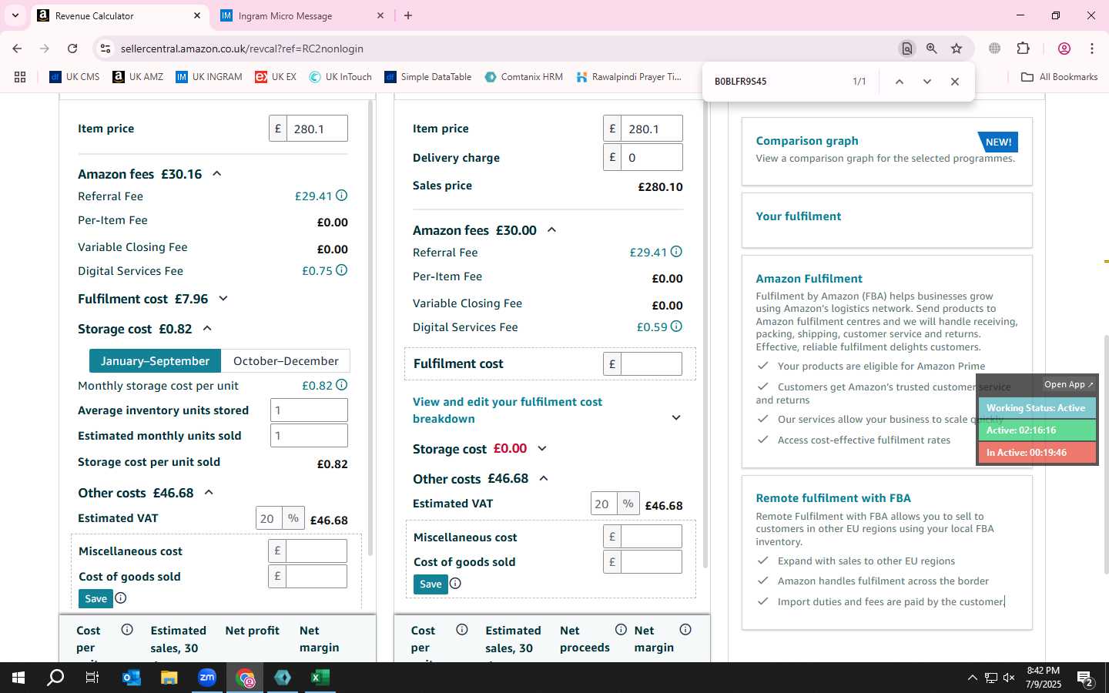Go to next find result

927,82
